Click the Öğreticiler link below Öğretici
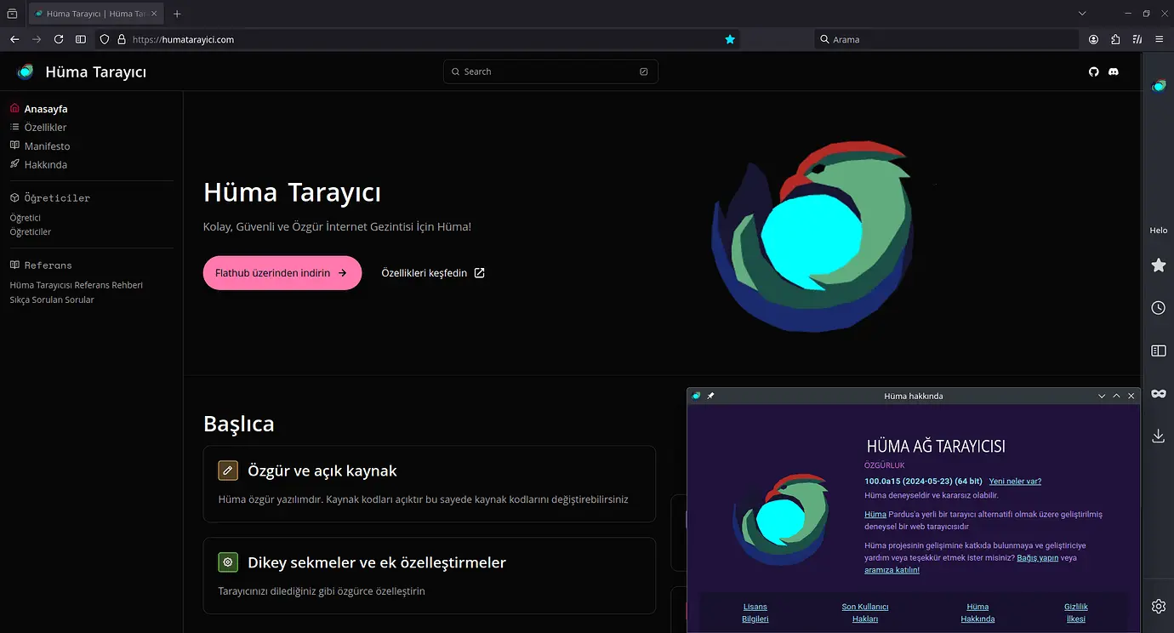 point(31,231)
